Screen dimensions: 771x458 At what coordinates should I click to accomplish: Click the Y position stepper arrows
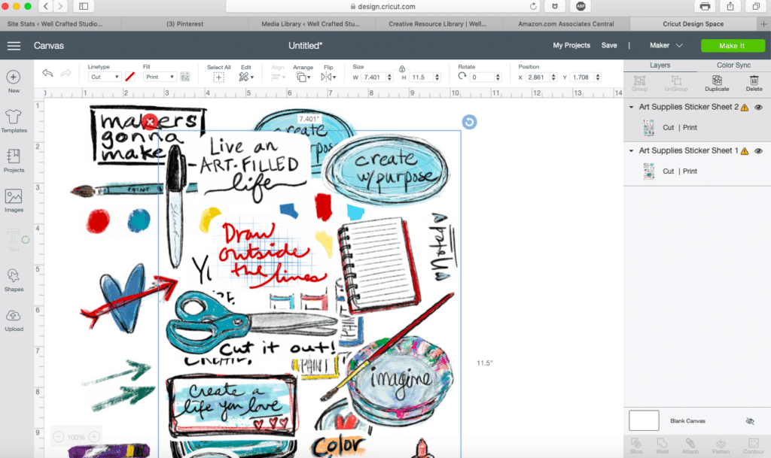click(598, 77)
